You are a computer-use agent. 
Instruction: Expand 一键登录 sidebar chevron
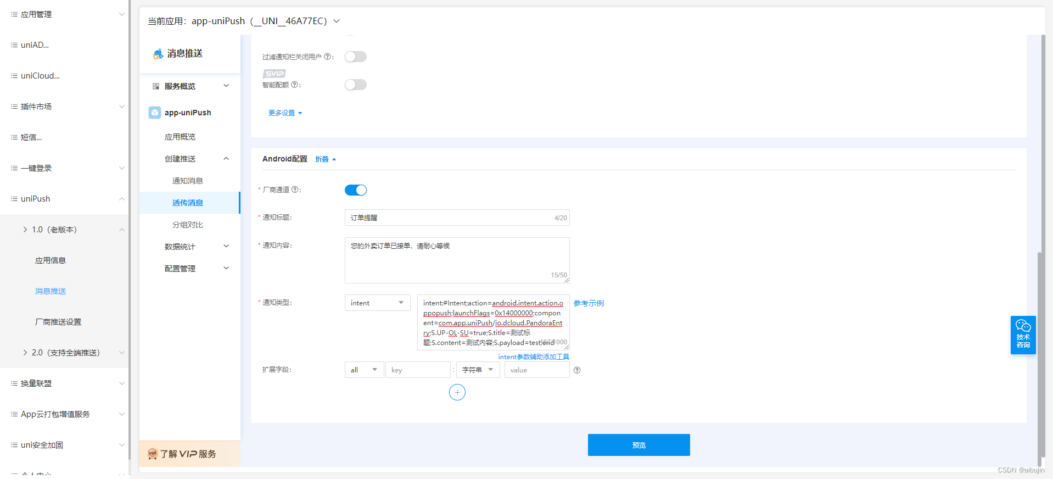(122, 168)
